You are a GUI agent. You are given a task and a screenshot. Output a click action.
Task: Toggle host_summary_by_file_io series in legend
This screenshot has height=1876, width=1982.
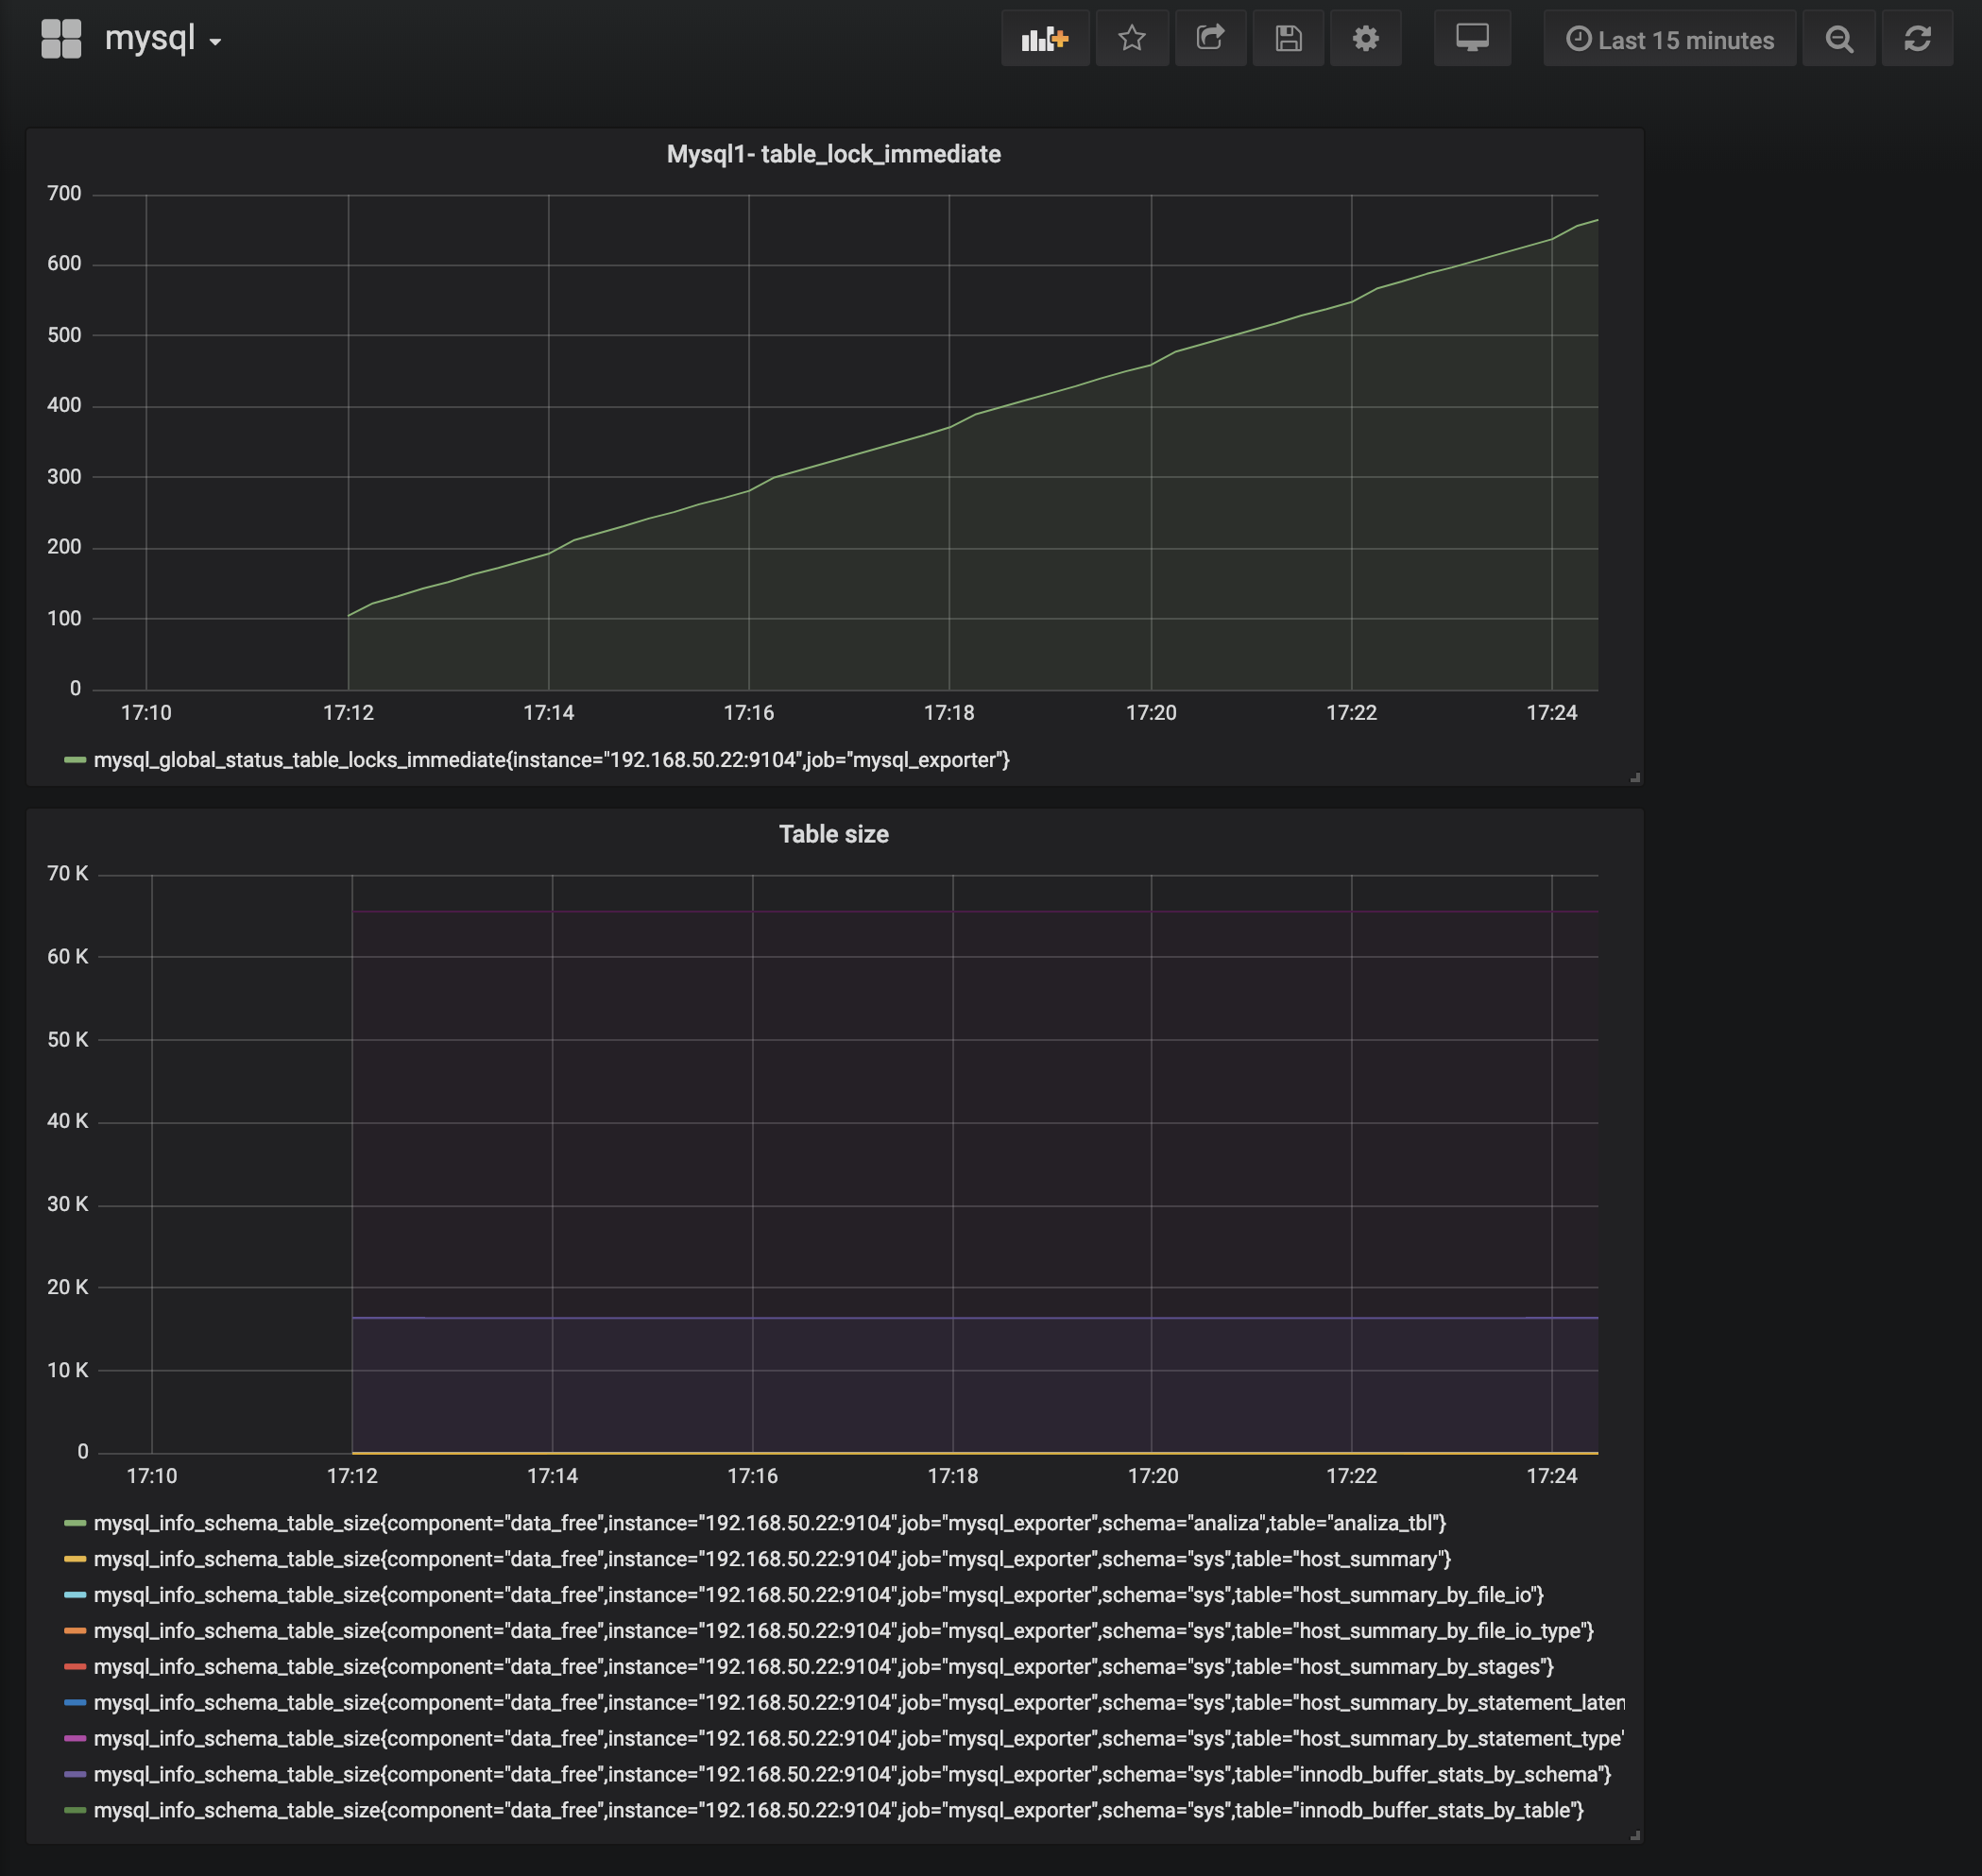coord(819,1595)
